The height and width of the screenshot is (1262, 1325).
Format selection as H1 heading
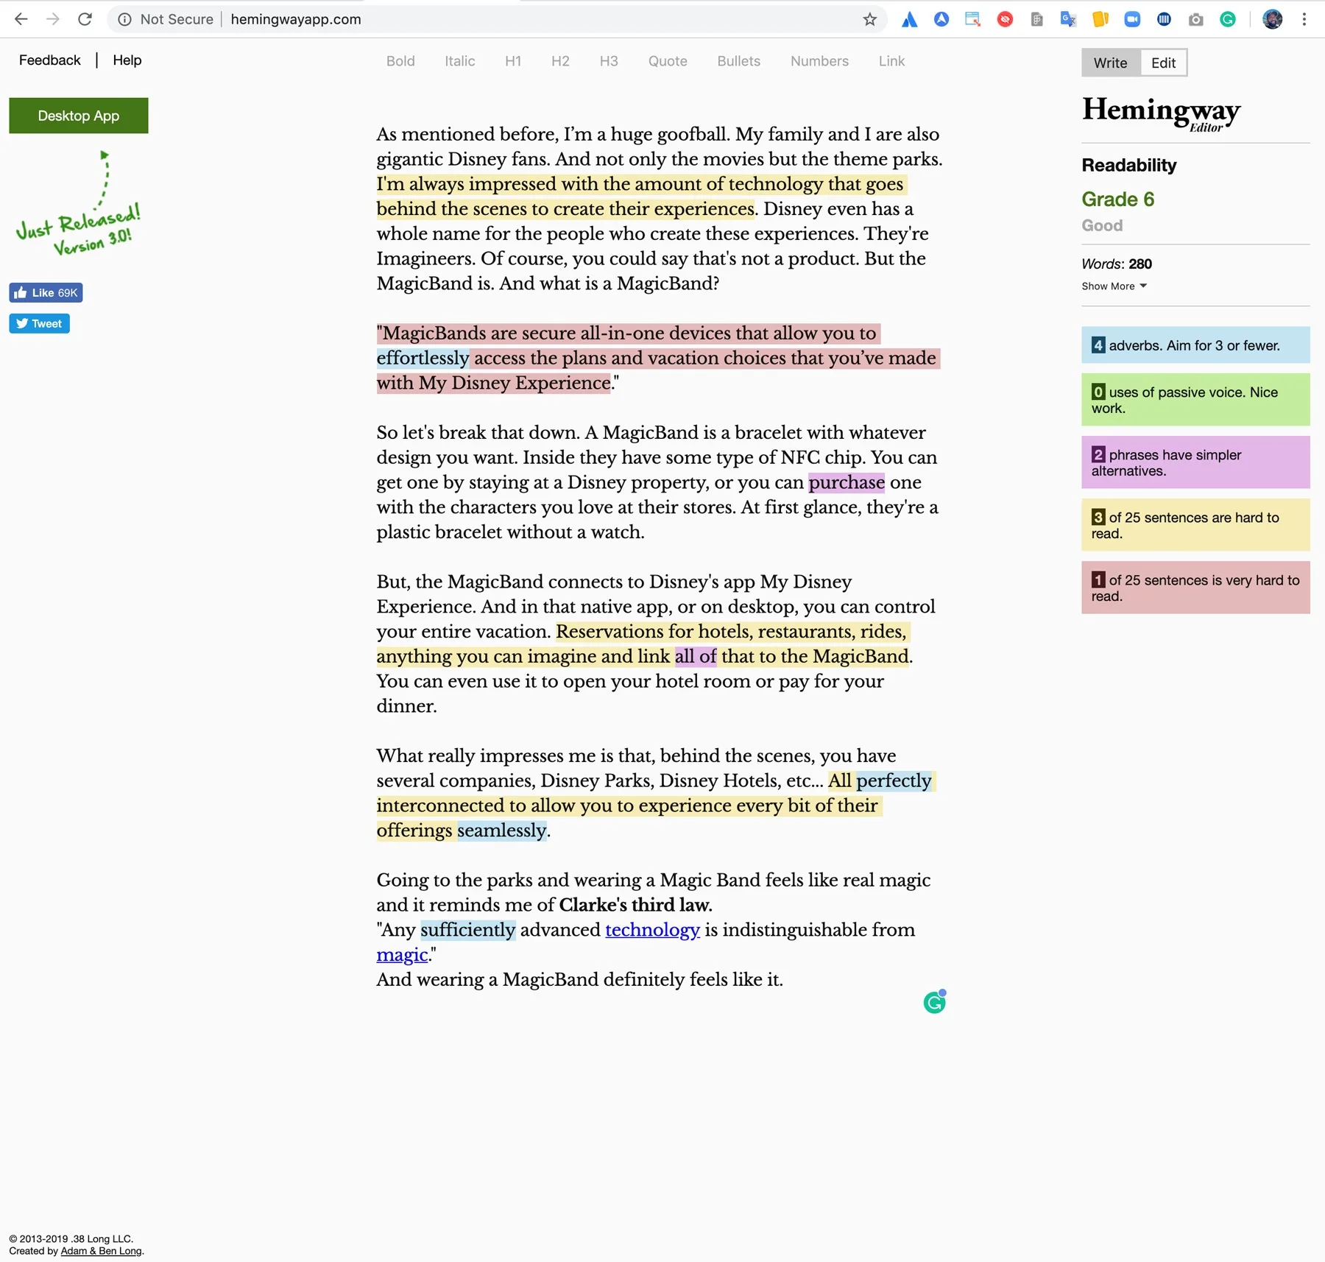(x=513, y=61)
